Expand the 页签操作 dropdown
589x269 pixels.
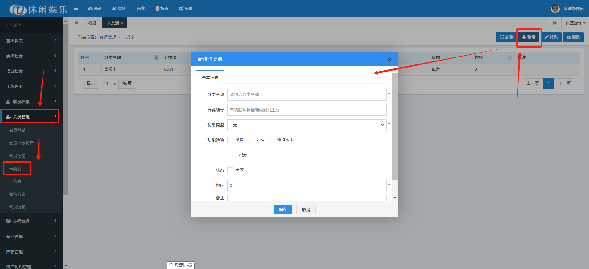pyautogui.click(x=575, y=23)
